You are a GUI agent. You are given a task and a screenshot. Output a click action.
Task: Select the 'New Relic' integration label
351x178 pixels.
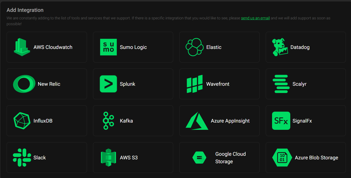pos(49,84)
